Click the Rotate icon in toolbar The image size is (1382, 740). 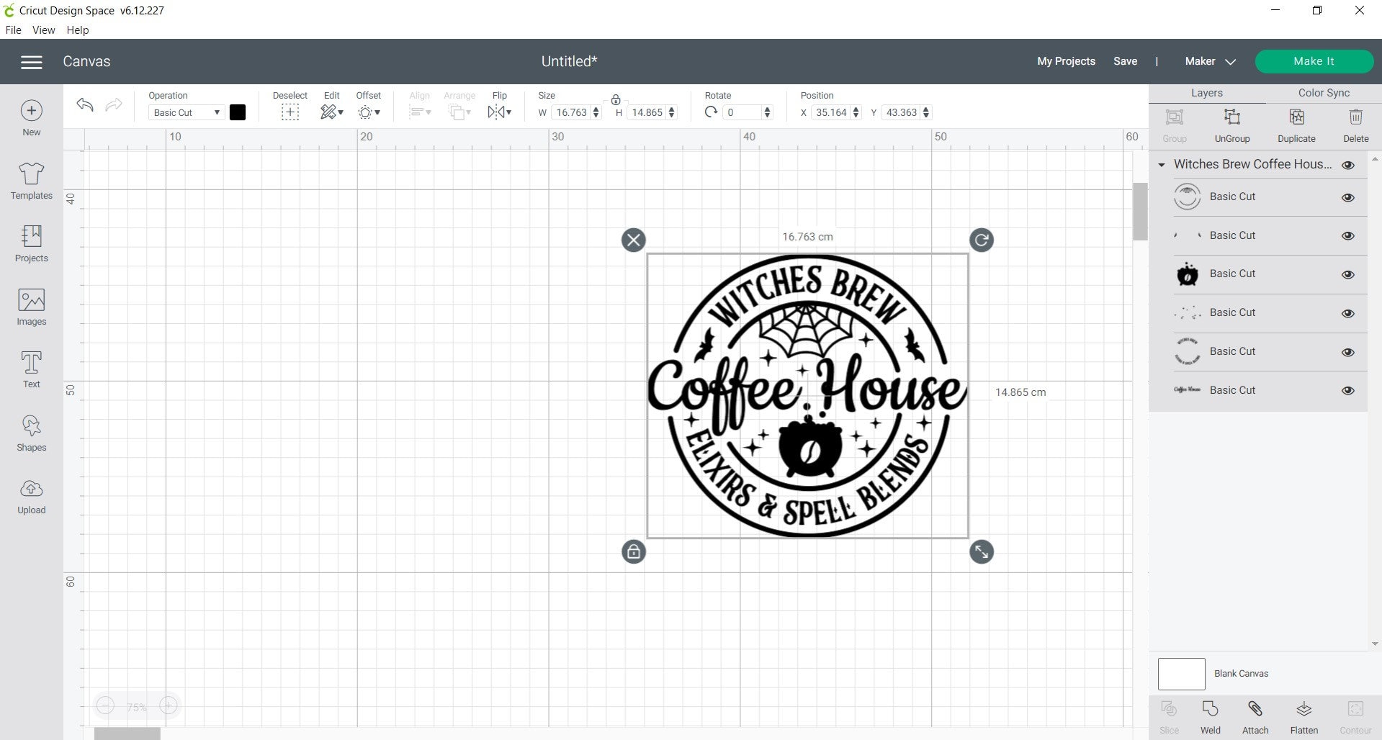point(711,112)
